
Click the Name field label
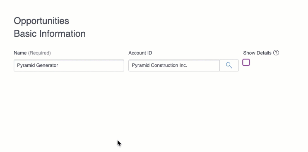pos(20,53)
